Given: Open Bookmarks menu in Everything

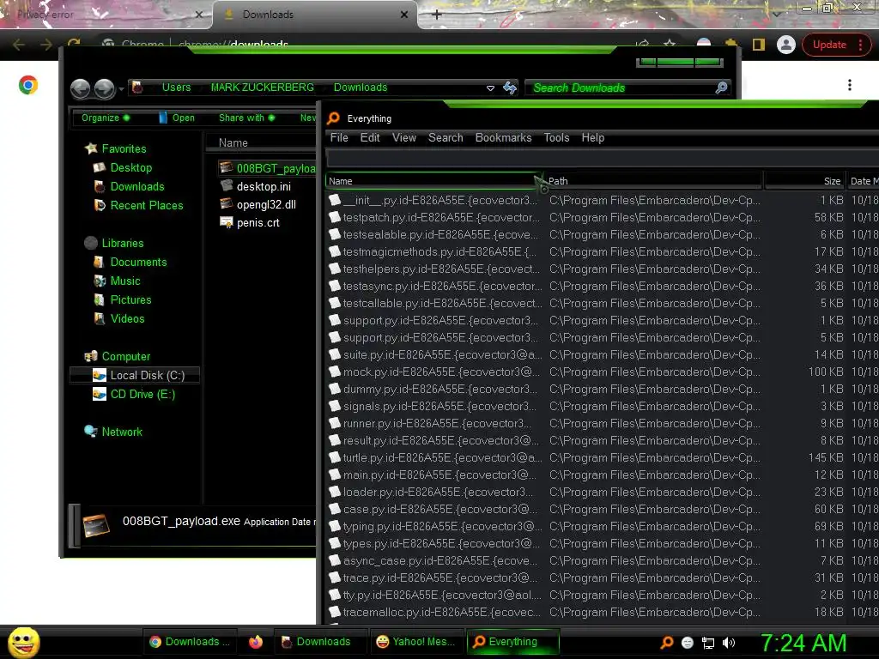Looking at the screenshot, I should point(503,138).
